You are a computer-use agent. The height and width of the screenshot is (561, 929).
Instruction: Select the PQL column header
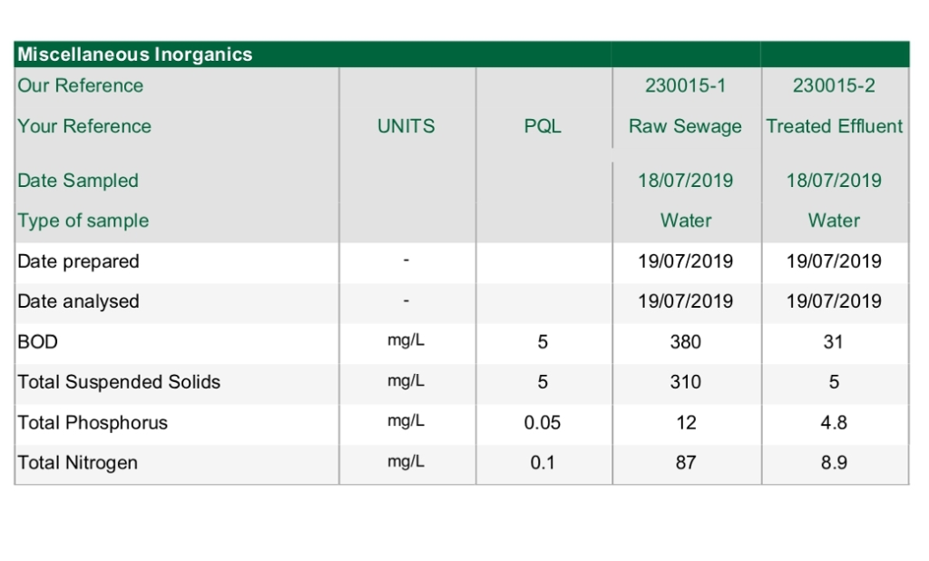(543, 126)
